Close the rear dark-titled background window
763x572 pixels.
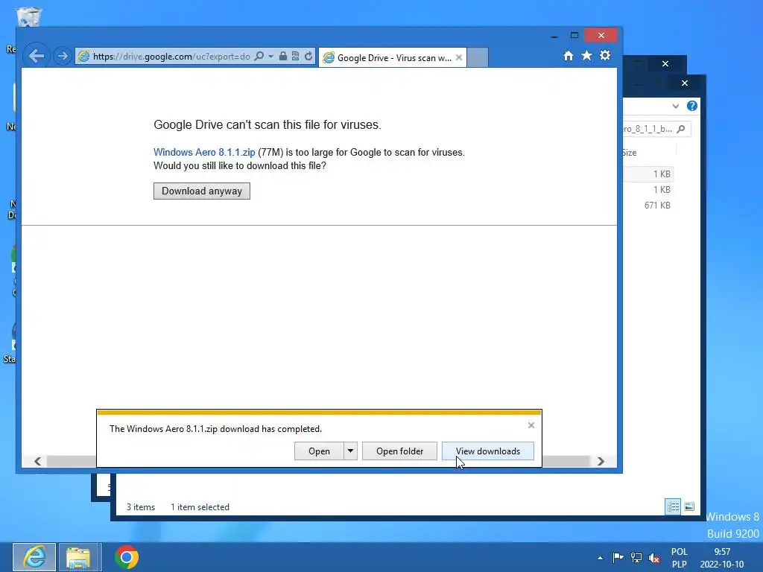point(665,64)
